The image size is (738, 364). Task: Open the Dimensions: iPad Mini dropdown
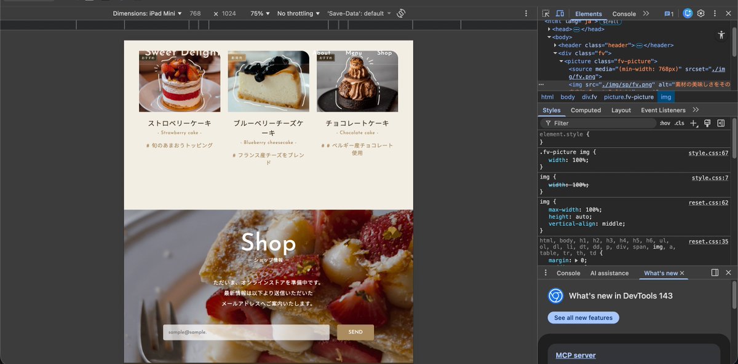pos(148,14)
